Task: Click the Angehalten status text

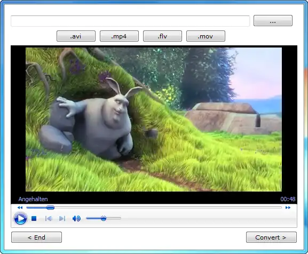Action: 33,199
